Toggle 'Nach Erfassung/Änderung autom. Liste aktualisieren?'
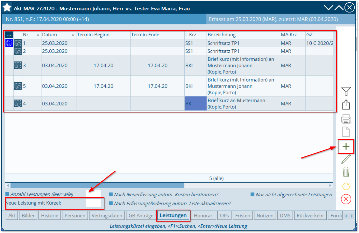 [x=111, y=203]
